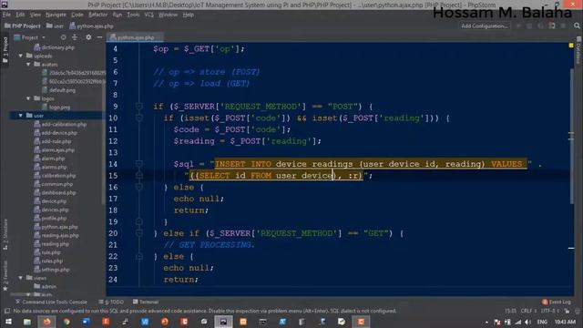This screenshot has height=328, width=583.
Task: Click the volume icon in system tray
Action: 528,322
